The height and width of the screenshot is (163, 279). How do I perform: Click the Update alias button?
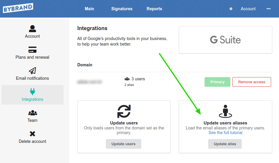225,144
